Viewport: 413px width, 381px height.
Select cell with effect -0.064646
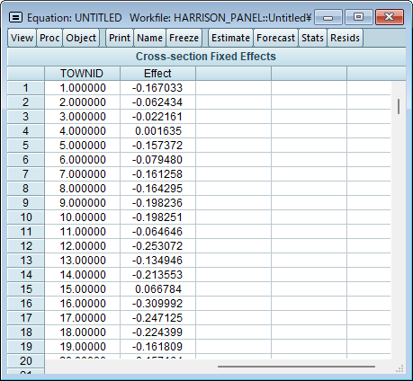coord(157,232)
